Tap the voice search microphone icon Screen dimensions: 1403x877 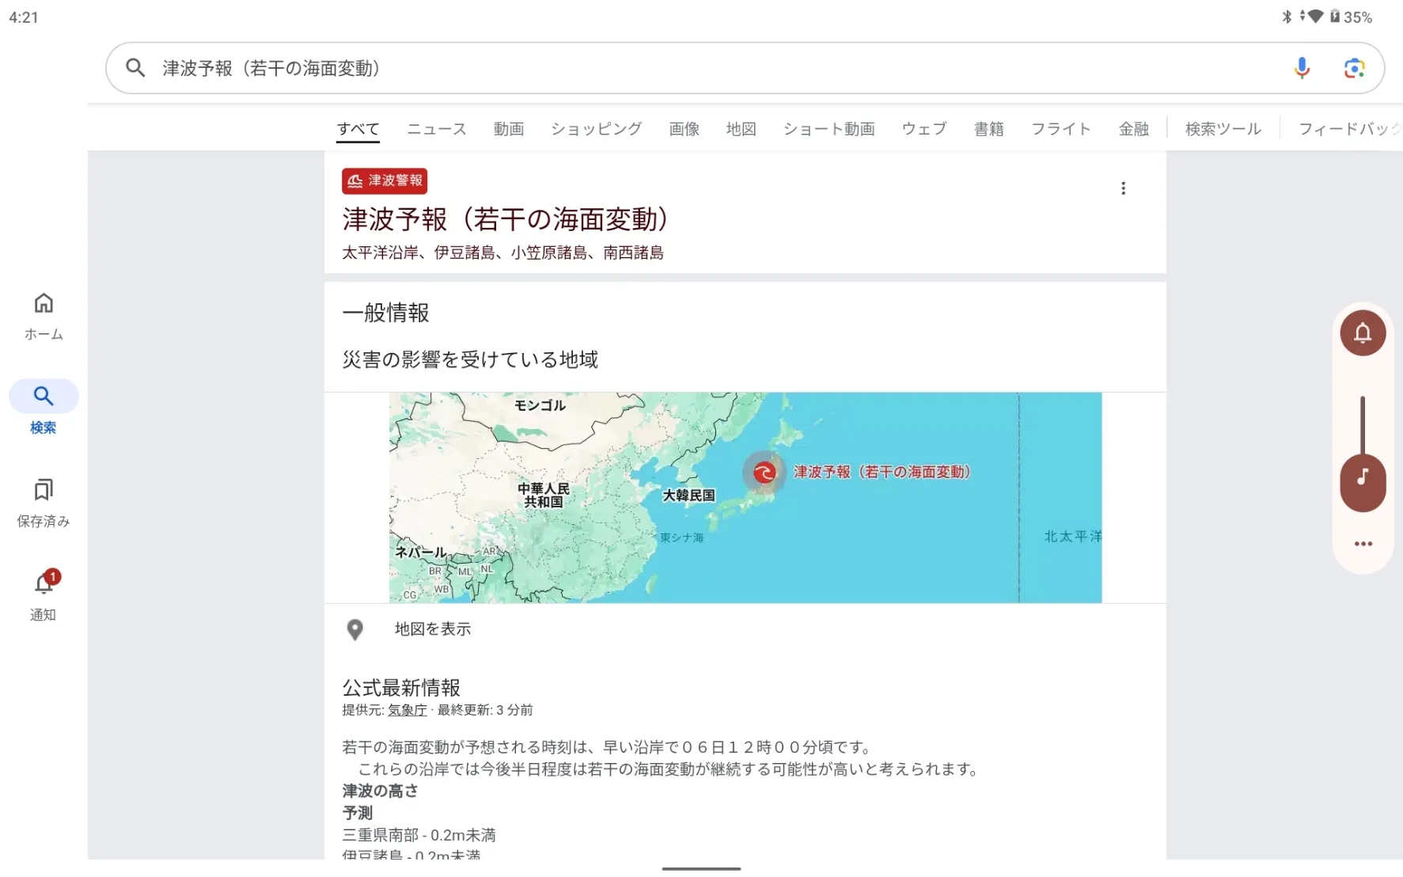tap(1302, 68)
